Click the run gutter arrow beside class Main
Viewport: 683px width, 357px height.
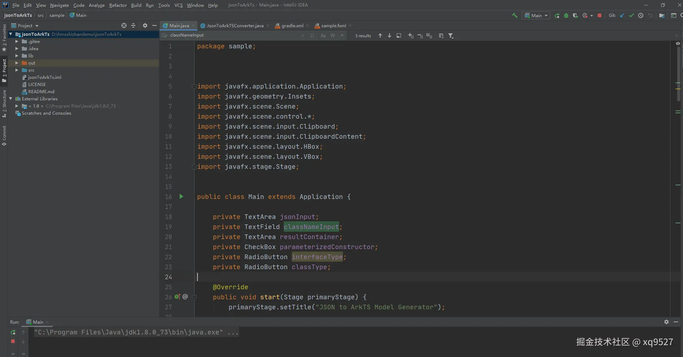click(x=181, y=196)
